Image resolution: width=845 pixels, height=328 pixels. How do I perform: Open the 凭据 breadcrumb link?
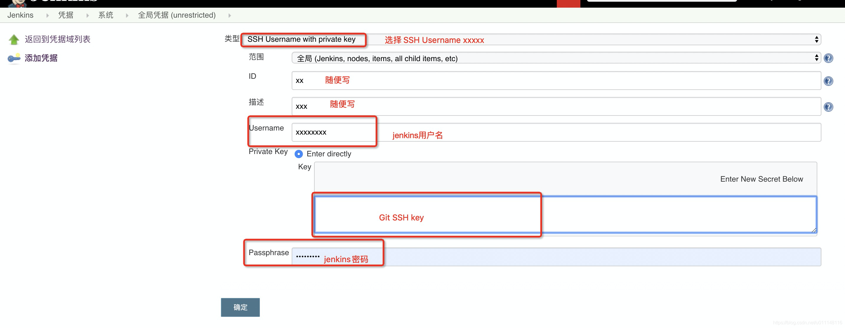point(66,15)
